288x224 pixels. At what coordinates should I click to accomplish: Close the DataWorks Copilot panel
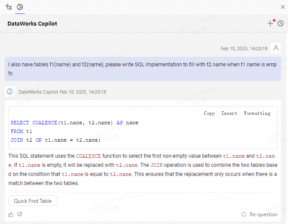coord(283,7)
